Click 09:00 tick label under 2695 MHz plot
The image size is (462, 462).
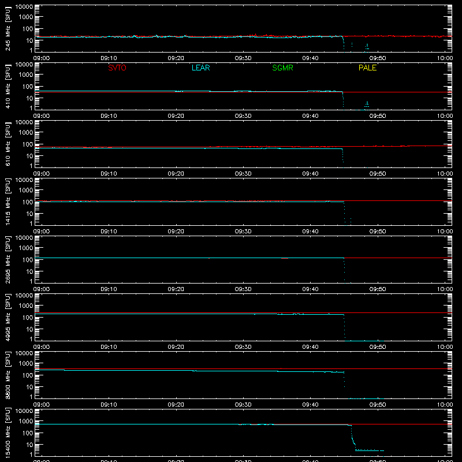41,289
